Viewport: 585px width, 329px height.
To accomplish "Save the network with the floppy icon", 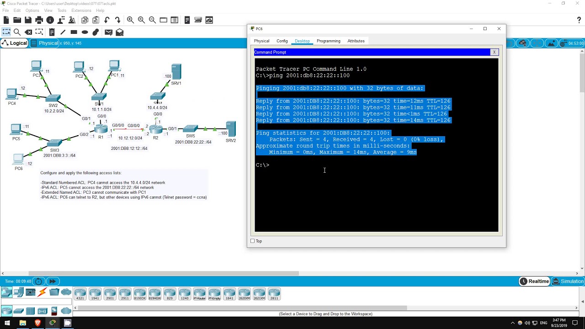I will [x=28, y=20].
